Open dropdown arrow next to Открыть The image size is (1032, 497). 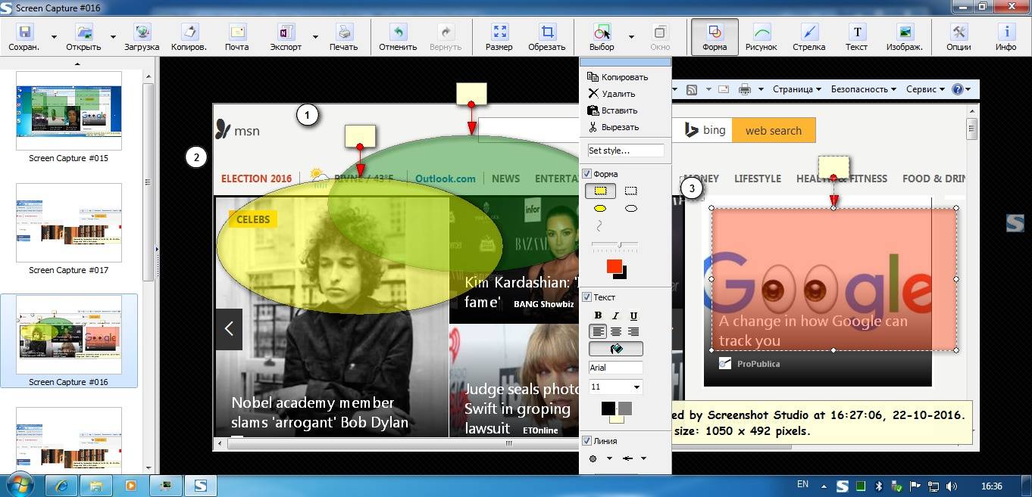pyautogui.click(x=113, y=36)
